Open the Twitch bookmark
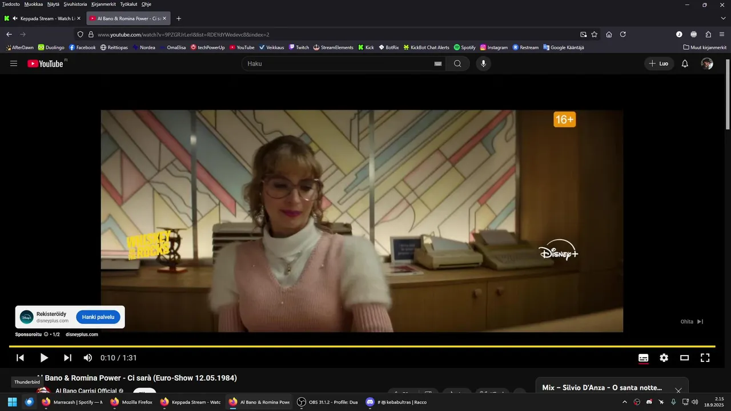This screenshot has width=731, height=411. pyautogui.click(x=299, y=47)
